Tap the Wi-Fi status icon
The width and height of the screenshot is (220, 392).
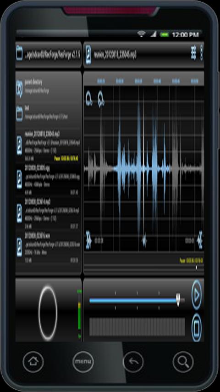click(x=141, y=34)
